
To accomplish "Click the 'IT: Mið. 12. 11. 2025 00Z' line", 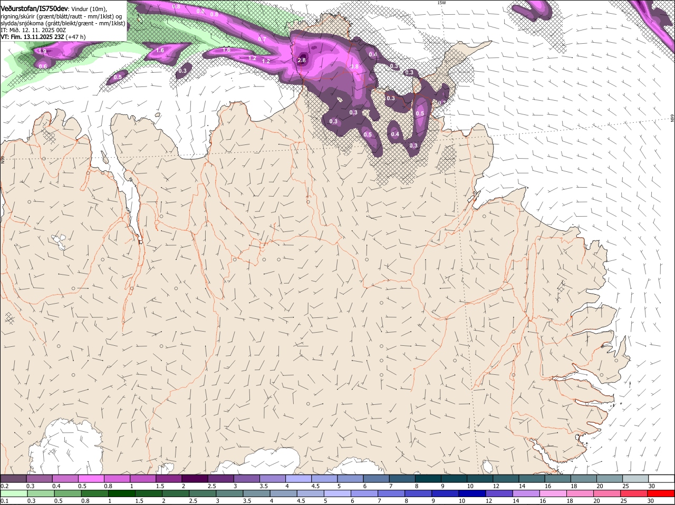I will click(x=33, y=30).
